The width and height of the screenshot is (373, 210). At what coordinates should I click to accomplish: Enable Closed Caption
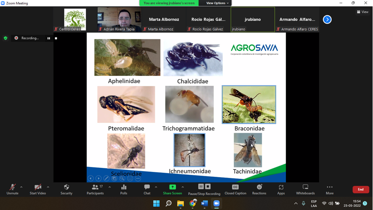(235, 189)
